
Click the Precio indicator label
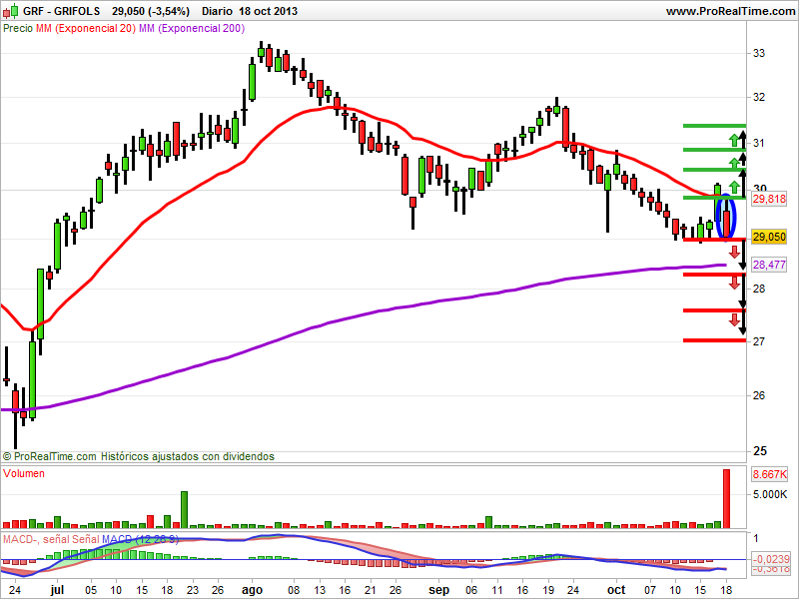coord(18,29)
